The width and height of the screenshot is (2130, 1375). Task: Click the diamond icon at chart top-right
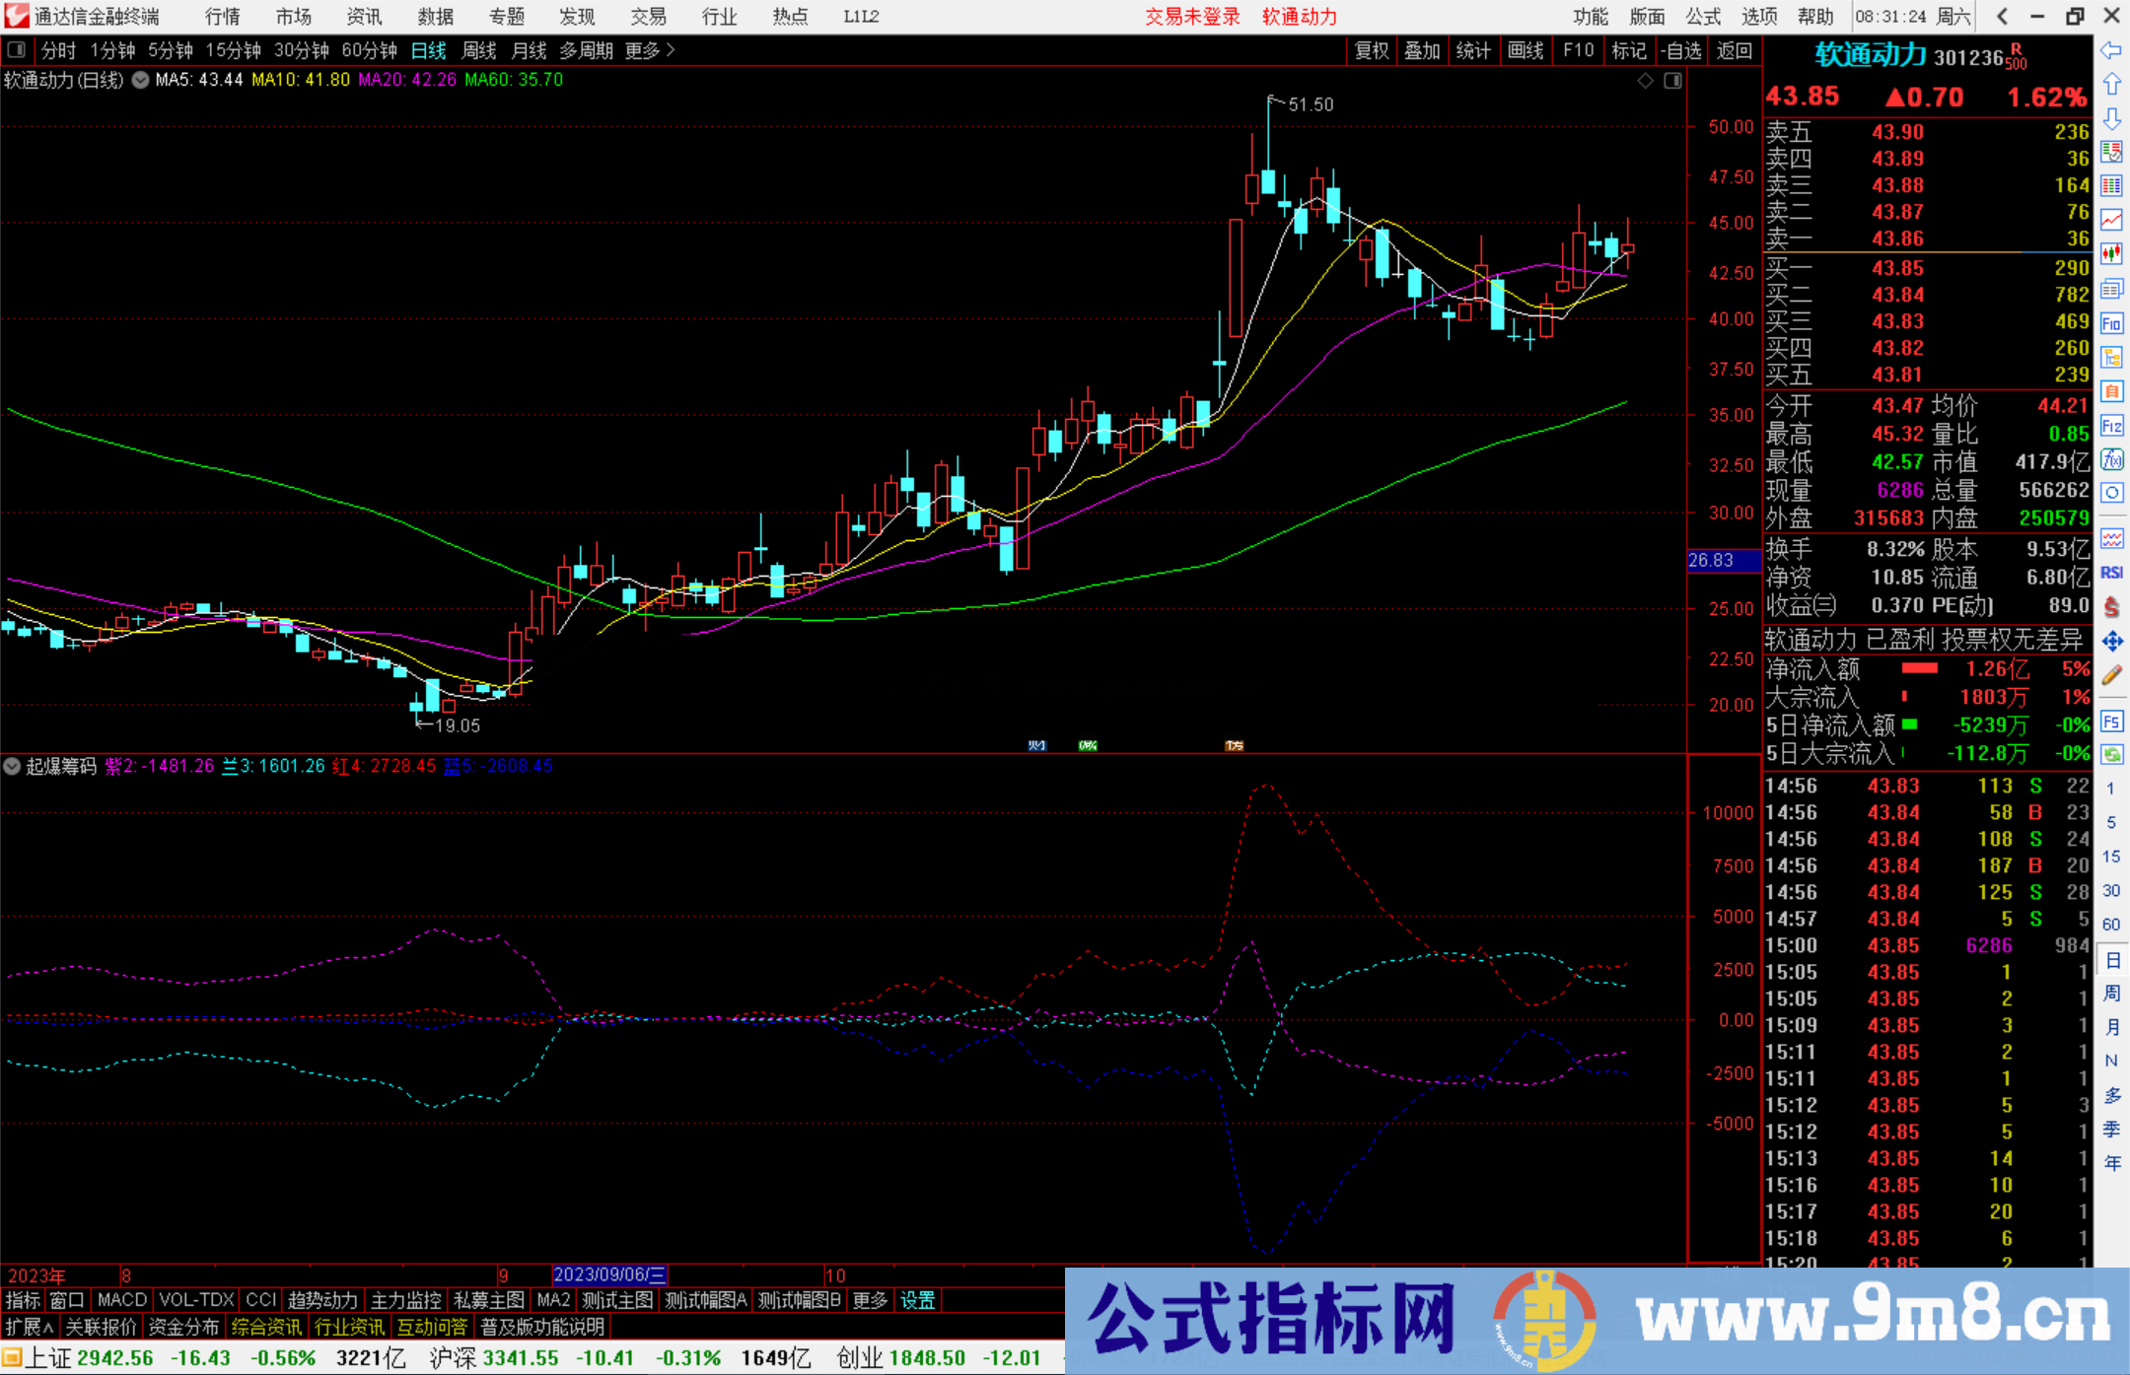tap(1645, 81)
